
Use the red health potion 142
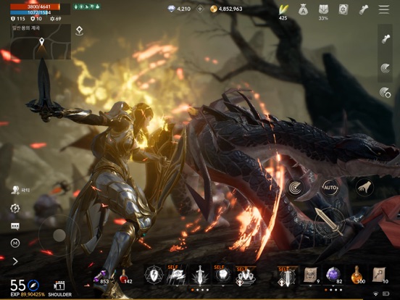click(125, 277)
